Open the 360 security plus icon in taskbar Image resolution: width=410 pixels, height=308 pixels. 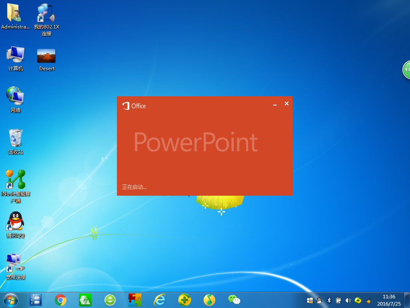coord(185,300)
